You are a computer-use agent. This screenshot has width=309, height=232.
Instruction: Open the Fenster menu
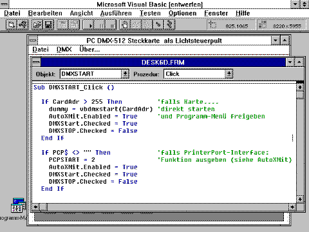pyautogui.click(x=216, y=13)
